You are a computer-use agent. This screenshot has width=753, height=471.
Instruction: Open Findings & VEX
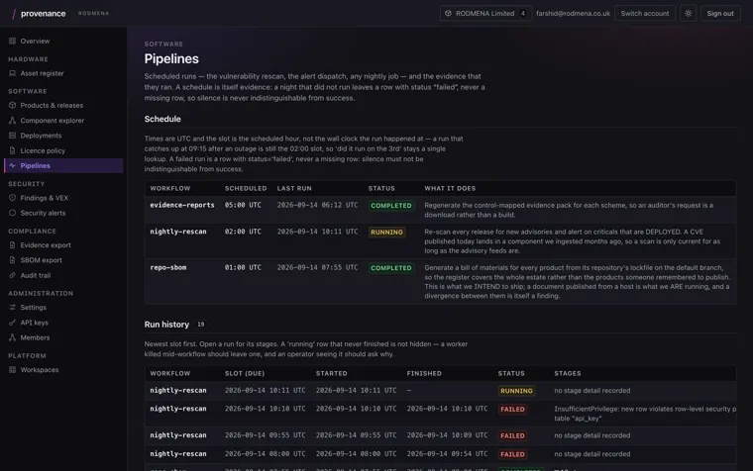click(62, 198)
